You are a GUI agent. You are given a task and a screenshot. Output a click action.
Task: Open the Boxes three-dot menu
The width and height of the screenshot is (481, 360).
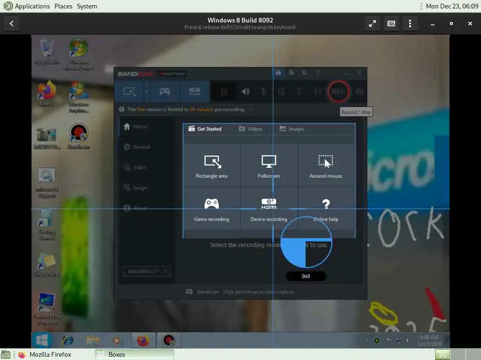click(410, 23)
